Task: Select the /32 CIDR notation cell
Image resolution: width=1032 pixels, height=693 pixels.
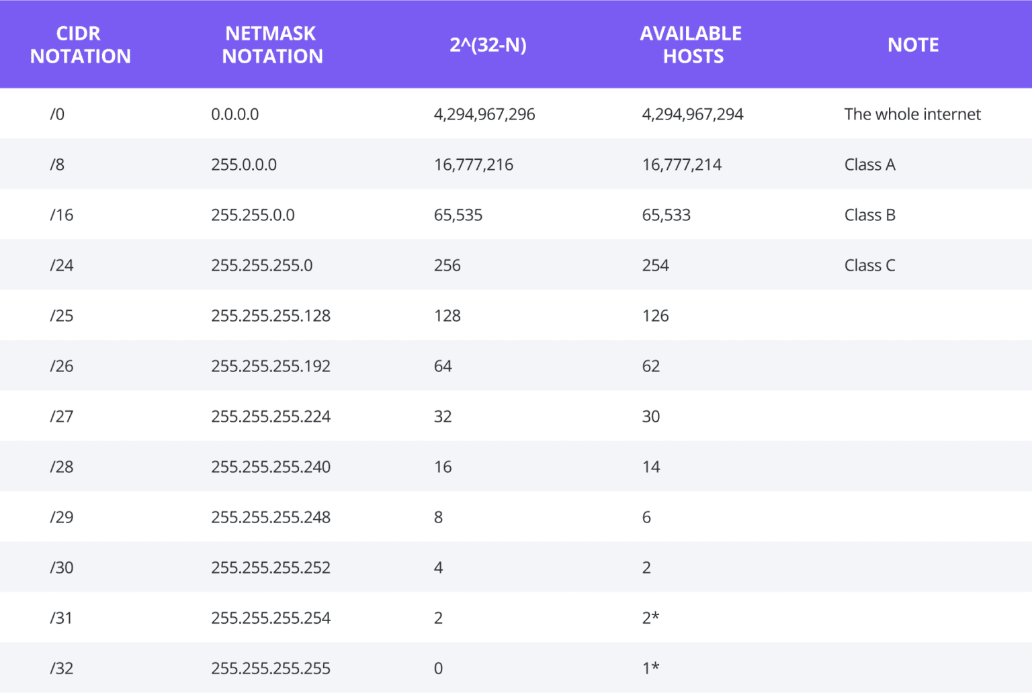Action: tap(61, 667)
